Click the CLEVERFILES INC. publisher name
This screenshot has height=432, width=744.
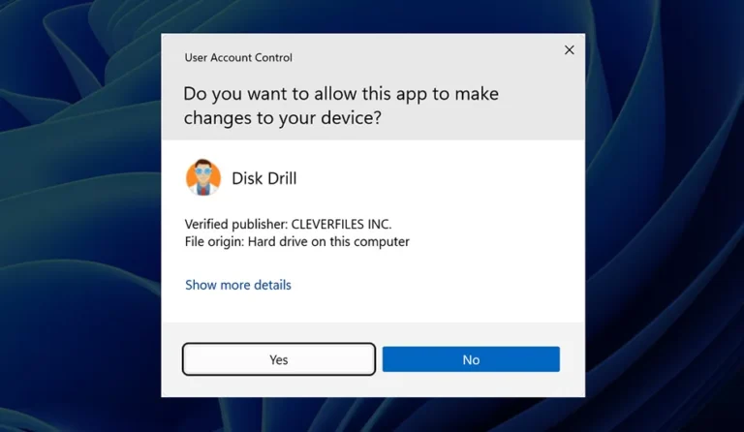coord(341,224)
